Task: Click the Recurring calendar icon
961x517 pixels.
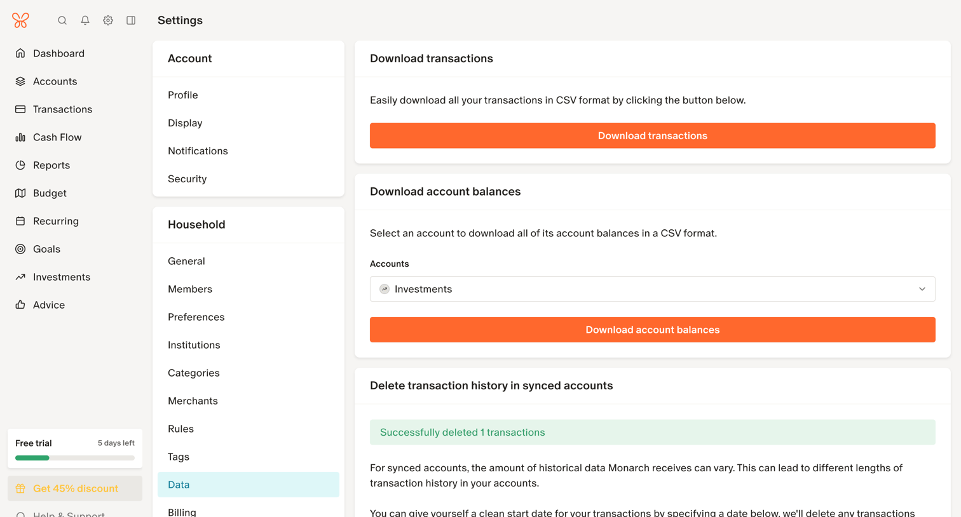Action: (20, 221)
